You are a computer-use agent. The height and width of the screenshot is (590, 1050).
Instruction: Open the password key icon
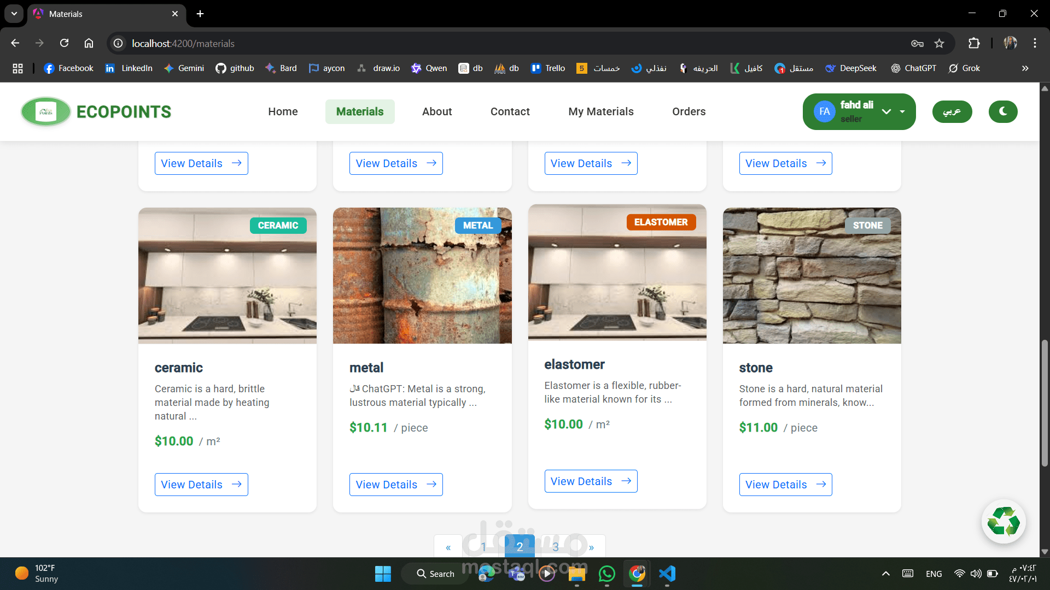pos(917,43)
